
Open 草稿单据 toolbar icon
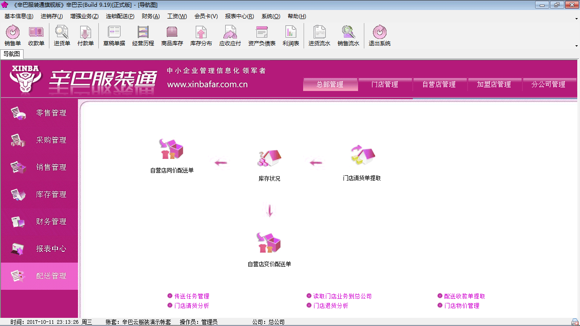(114, 36)
